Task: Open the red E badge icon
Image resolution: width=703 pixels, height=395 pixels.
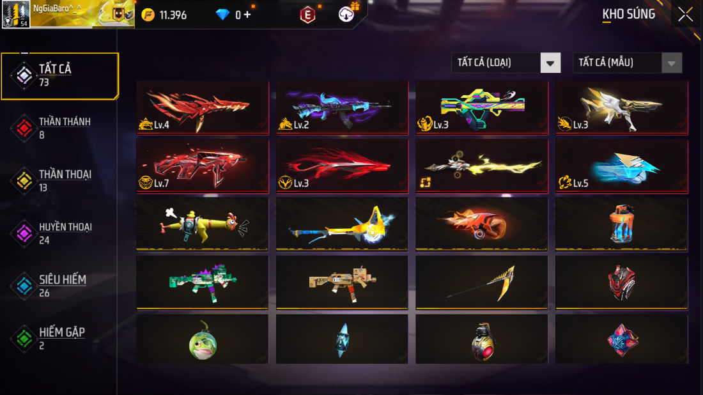Action: pyautogui.click(x=307, y=15)
